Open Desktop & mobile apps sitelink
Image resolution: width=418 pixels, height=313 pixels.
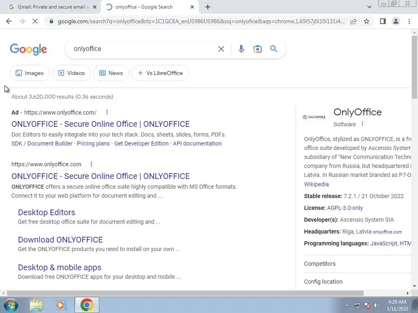[60, 267]
